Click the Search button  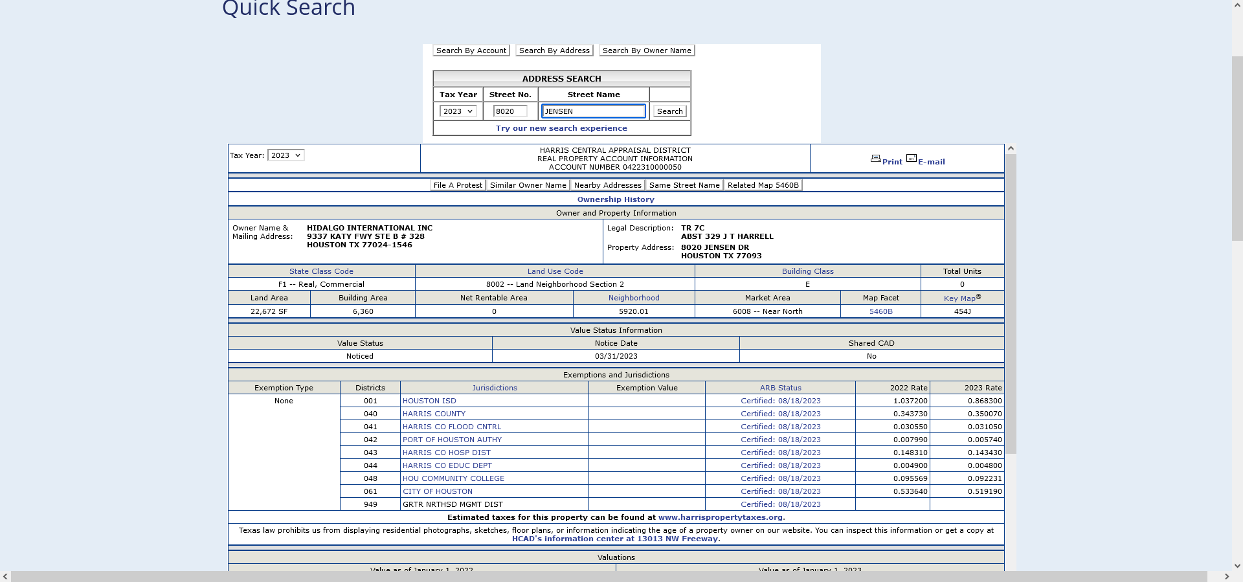pyautogui.click(x=669, y=111)
